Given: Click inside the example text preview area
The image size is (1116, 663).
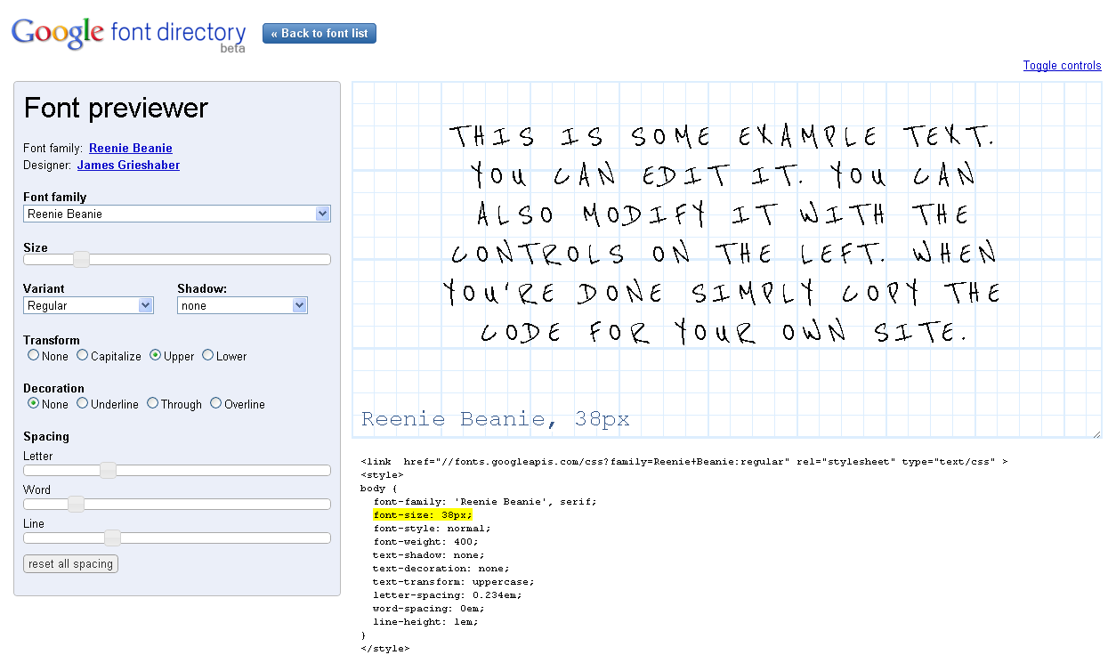Looking at the screenshot, I should point(725,233).
